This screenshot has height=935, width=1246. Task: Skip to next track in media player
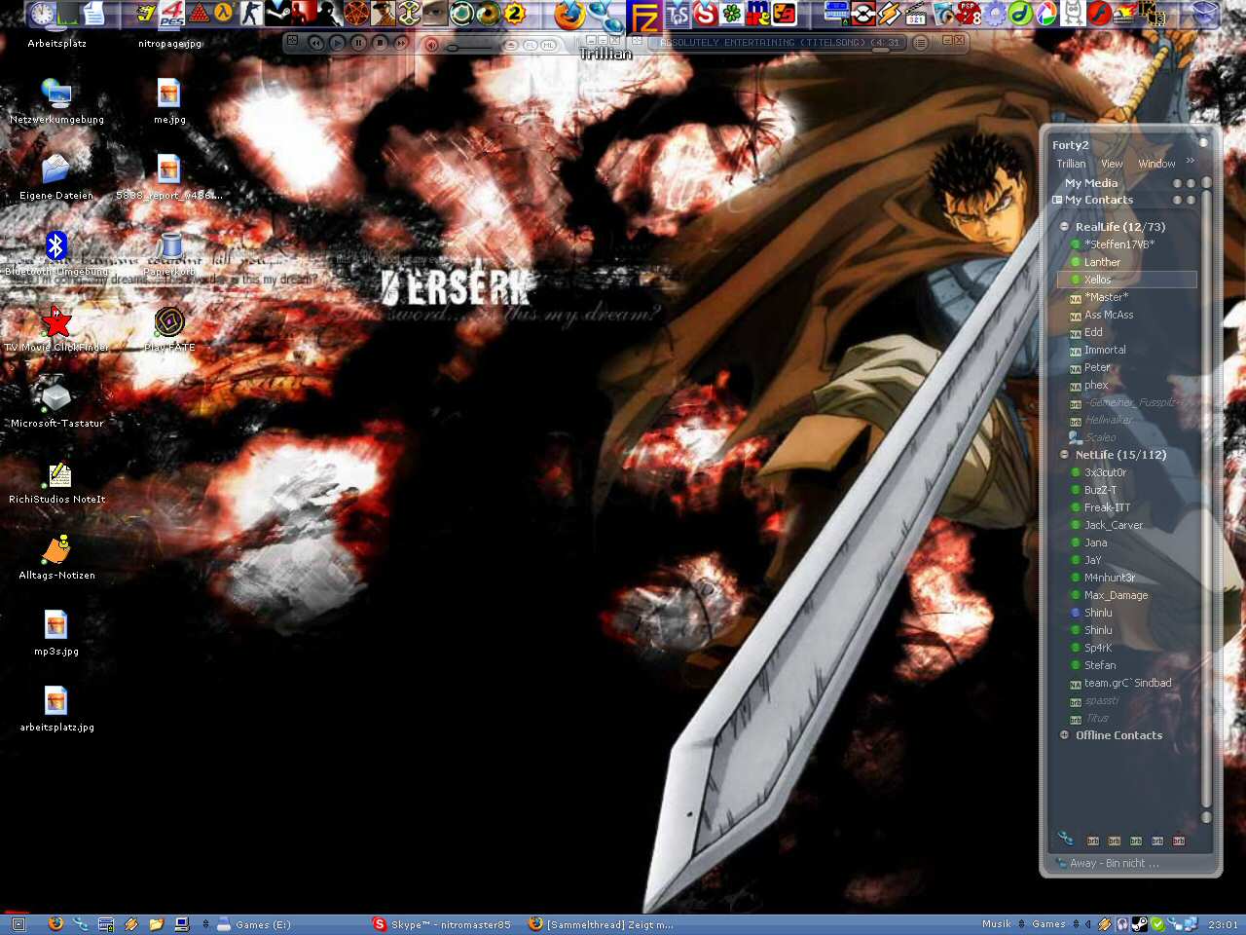[401, 43]
